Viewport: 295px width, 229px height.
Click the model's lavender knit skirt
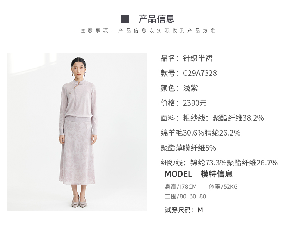click(x=77, y=151)
